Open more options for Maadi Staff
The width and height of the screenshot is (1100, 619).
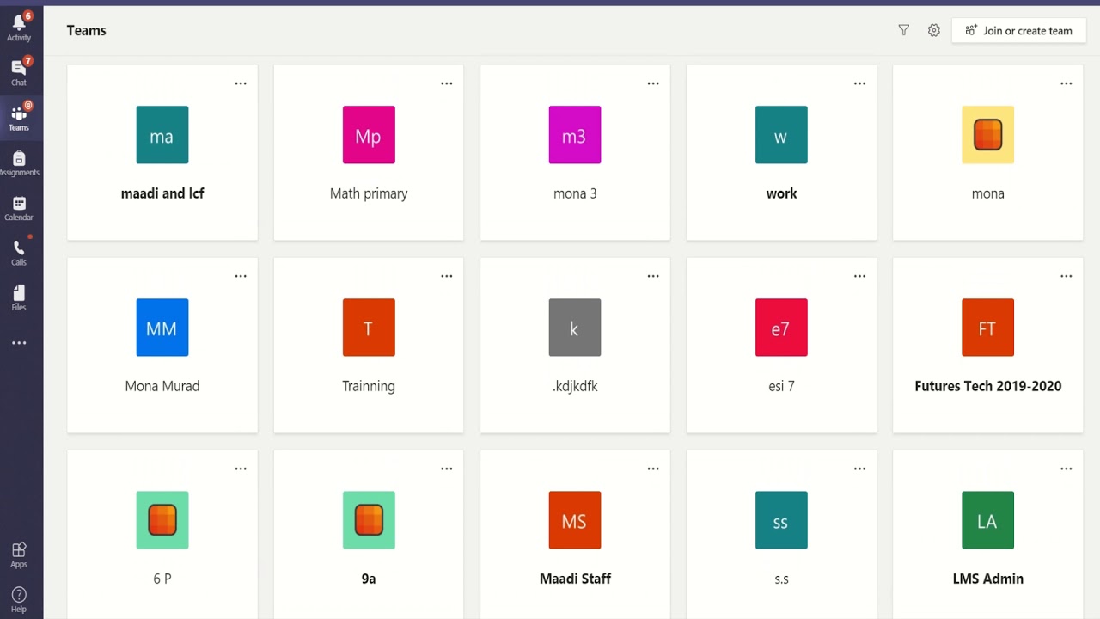point(653,469)
